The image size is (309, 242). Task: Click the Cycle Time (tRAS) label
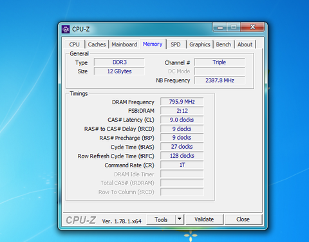click(133, 147)
